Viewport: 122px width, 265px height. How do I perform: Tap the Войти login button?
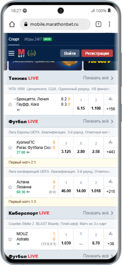pos(70,54)
